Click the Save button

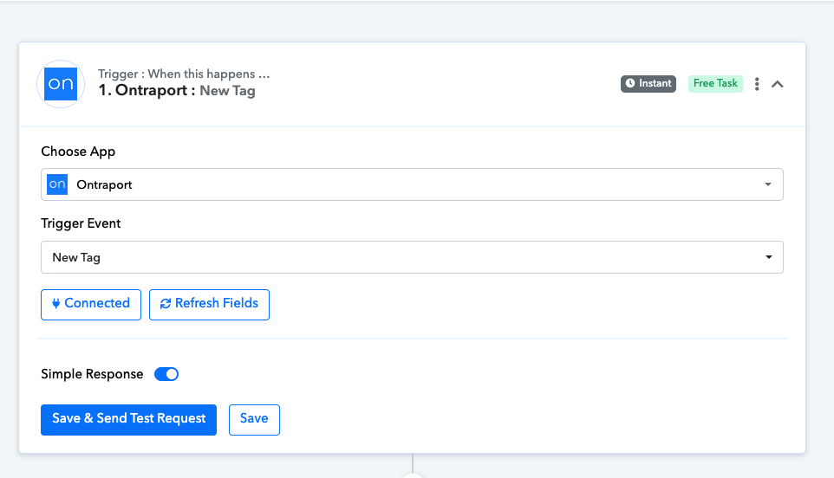pyautogui.click(x=254, y=420)
